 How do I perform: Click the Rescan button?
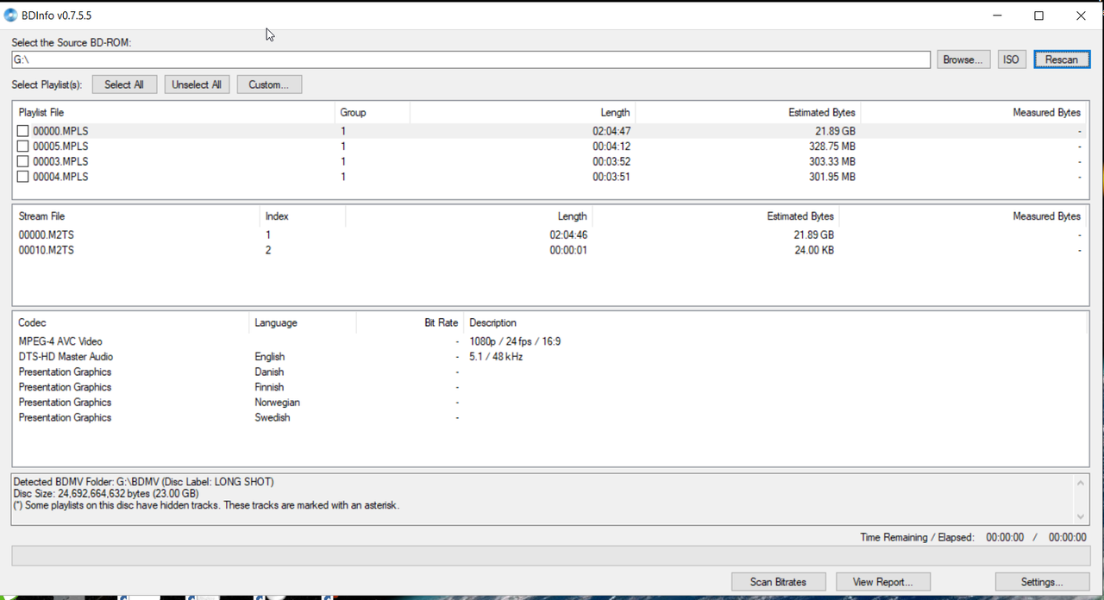1062,59
